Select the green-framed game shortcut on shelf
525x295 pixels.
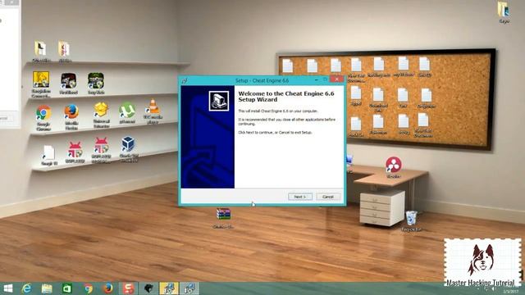96,84
